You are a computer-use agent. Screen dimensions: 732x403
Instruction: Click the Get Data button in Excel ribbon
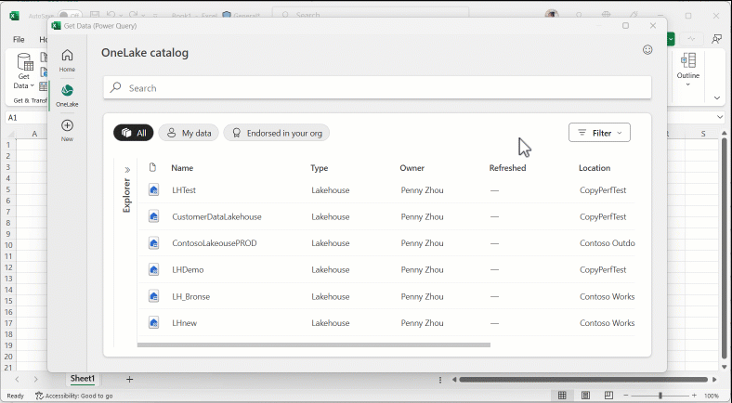coord(24,71)
